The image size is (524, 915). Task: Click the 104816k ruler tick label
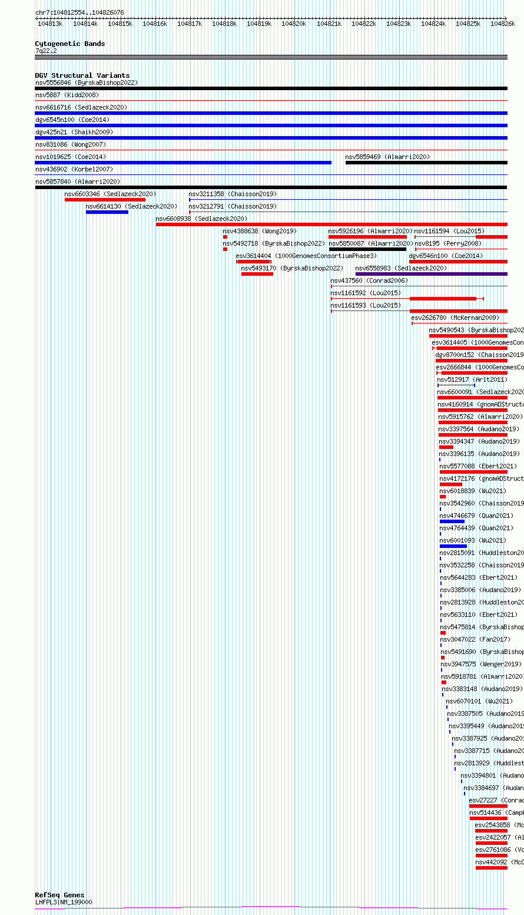click(x=154, y=24)
